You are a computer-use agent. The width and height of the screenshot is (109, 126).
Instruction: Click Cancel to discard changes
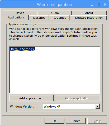(x=76, y=121)
